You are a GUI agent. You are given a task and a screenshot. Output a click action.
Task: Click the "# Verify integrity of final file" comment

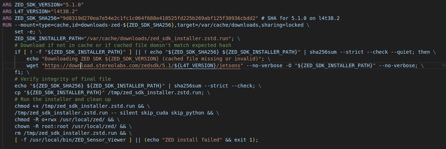click(x=62, y=79)
